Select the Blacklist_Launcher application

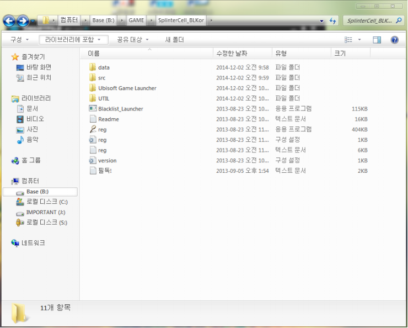116,109
